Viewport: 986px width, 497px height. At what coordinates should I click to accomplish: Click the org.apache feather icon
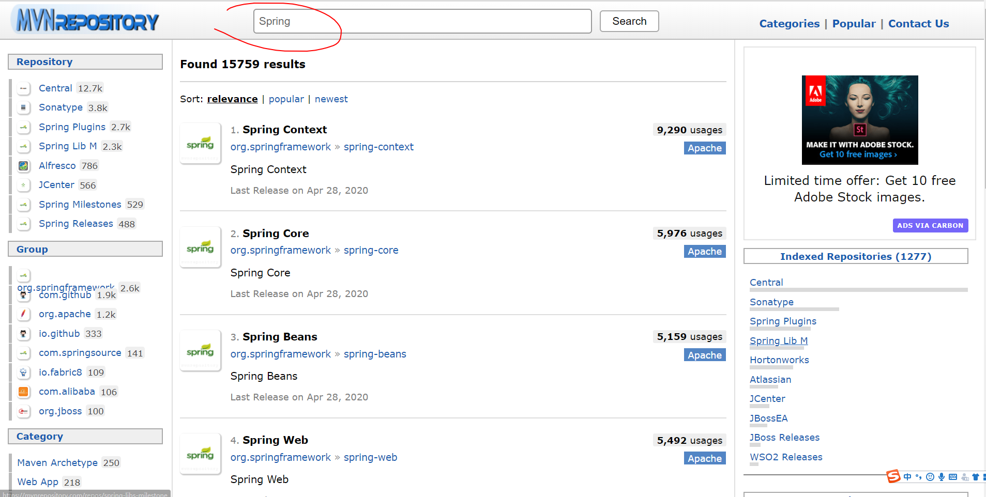click(x=23, y=314)
